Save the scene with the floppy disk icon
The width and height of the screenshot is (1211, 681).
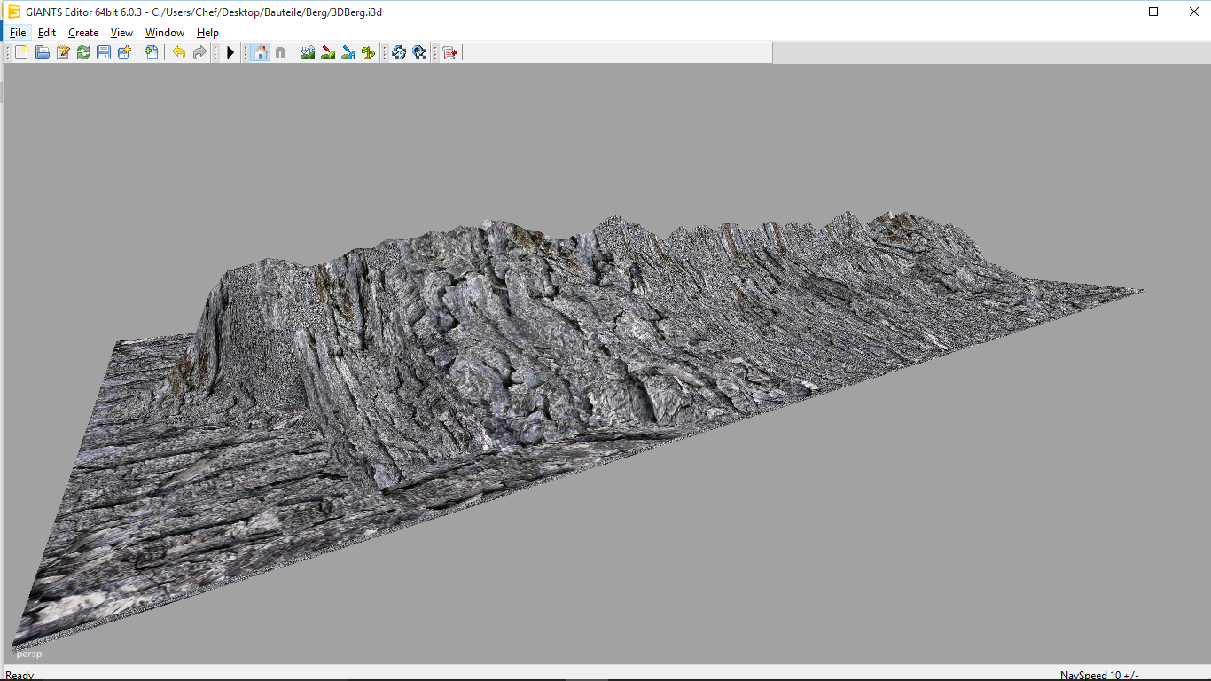[x=104, y=52]
